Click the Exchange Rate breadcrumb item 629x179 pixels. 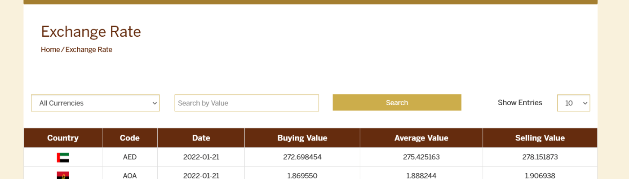tap(89, 50)
